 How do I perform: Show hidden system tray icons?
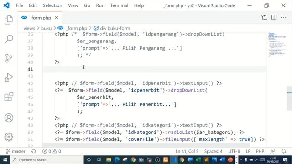point(241,160)
